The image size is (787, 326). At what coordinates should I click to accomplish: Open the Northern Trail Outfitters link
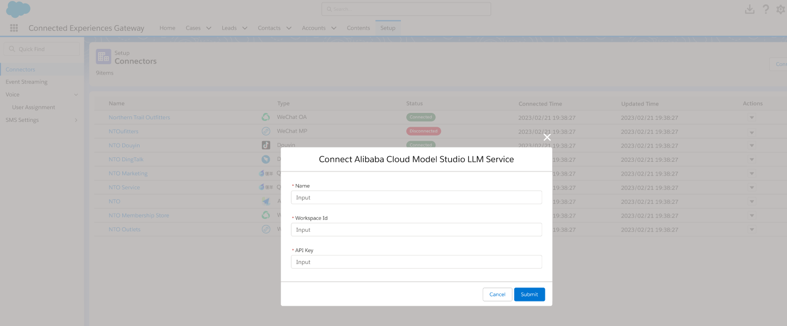coord(139,117)
